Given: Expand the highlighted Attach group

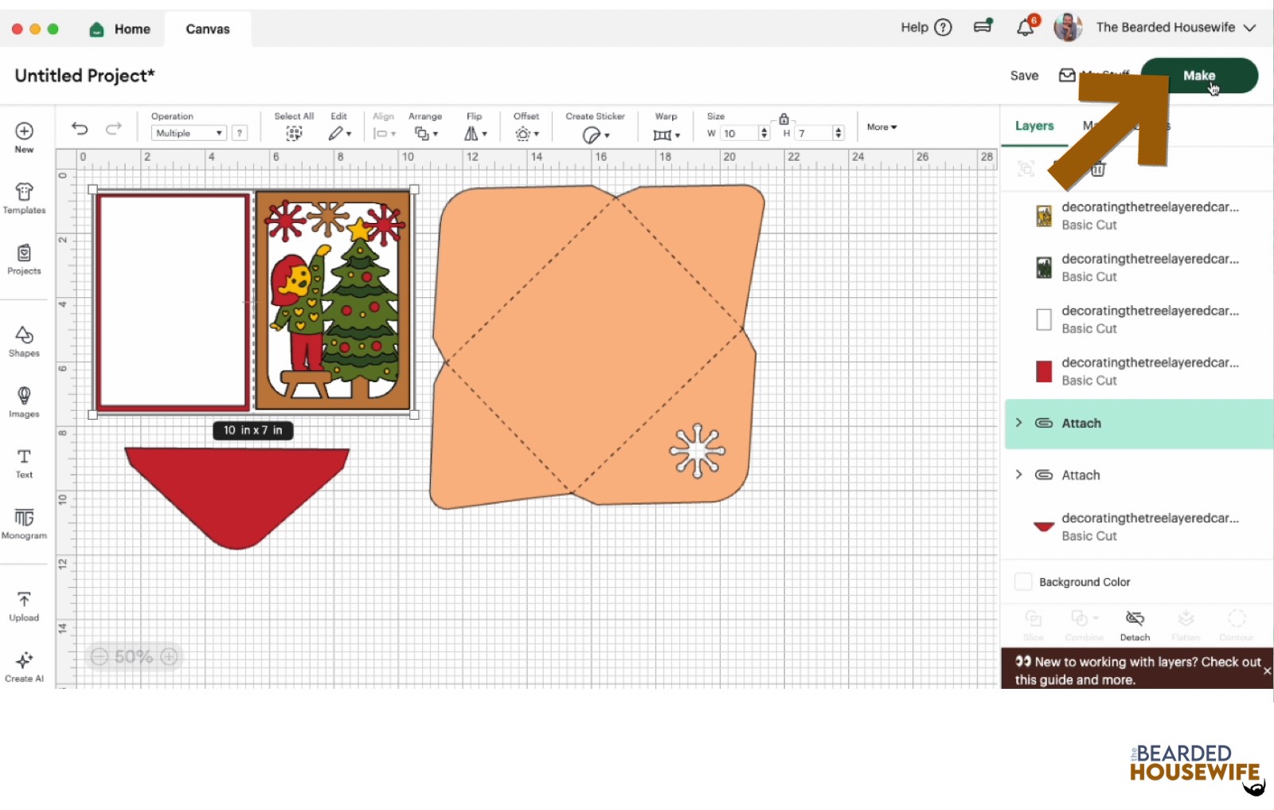Looking at the screenshot, I should point(1019,423).
